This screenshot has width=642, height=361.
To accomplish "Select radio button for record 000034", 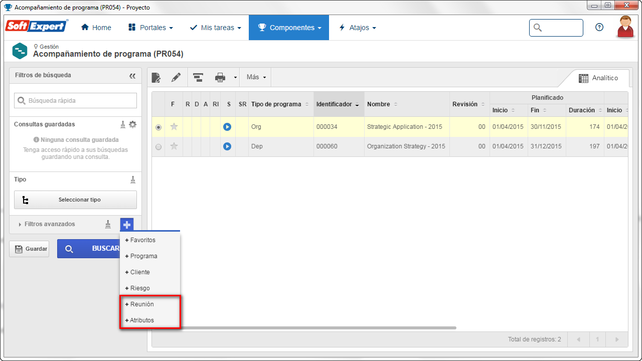I will (x=158, y=127).
